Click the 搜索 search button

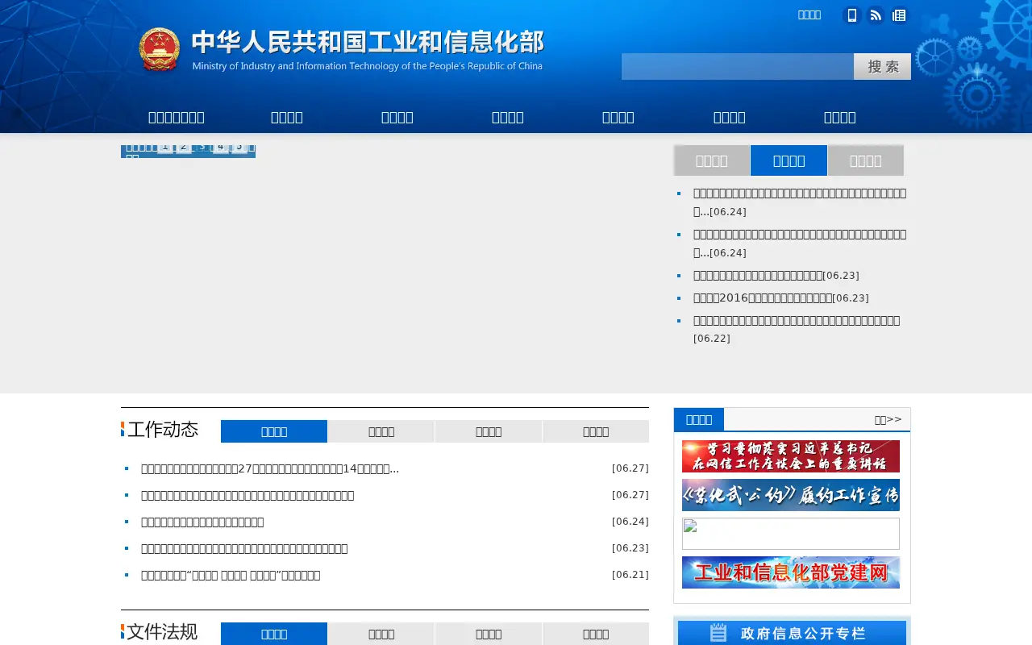[882, 67]
